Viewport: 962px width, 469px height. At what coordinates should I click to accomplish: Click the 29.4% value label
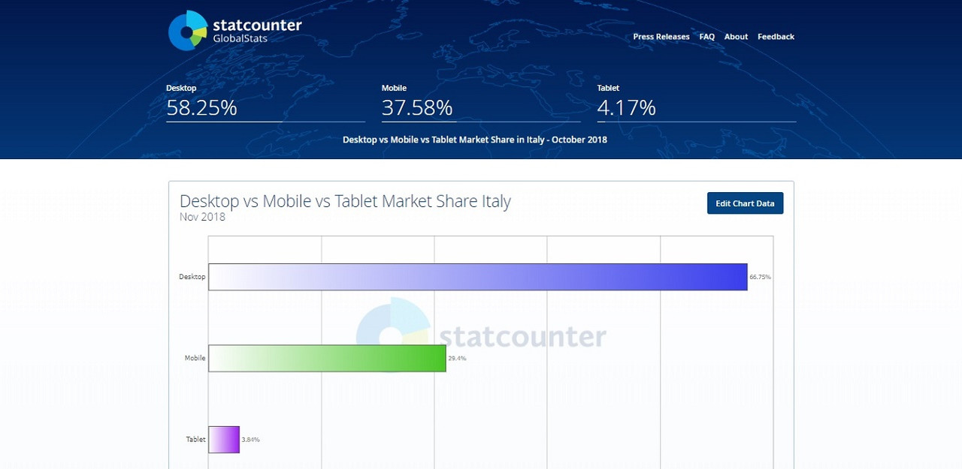point(457,358)
